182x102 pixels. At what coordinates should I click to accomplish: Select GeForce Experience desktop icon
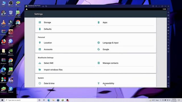pyautogui.click(x=11, y=52)
